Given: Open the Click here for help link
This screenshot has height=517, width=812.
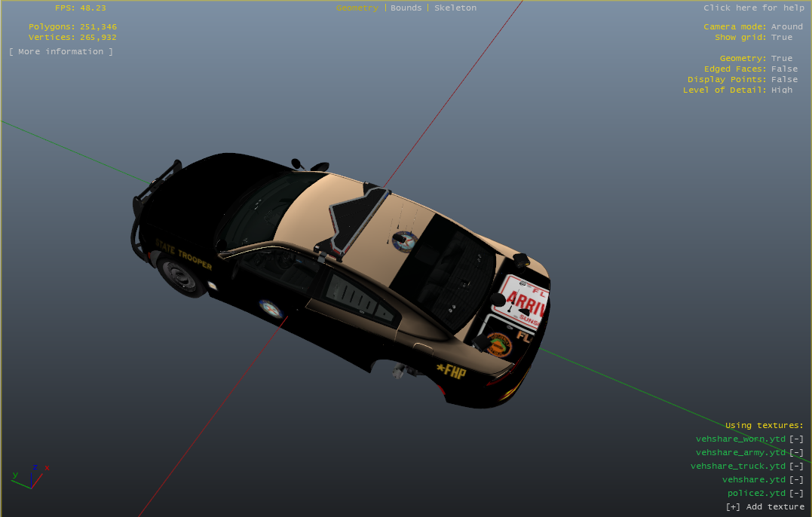Looking at the screenshot, I should tap(753, 8).
